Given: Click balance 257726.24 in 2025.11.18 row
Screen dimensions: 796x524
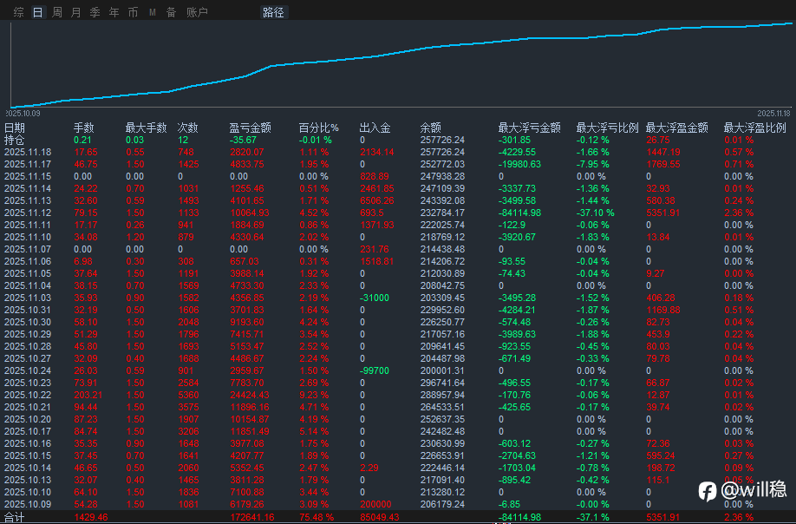Looking at the screenshot, I should [442, 153].
